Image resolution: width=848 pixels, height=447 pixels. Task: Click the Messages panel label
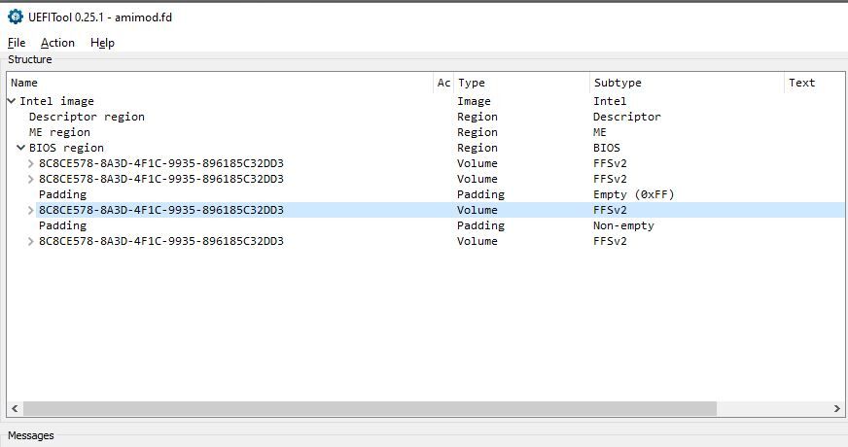[31, 435]
